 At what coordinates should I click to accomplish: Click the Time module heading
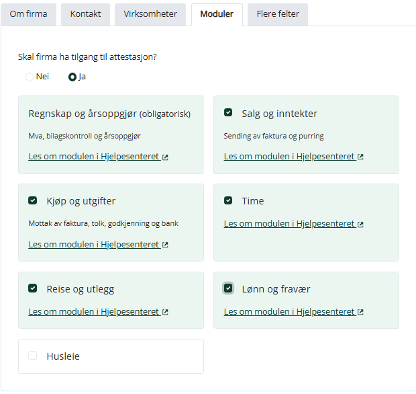253,201
